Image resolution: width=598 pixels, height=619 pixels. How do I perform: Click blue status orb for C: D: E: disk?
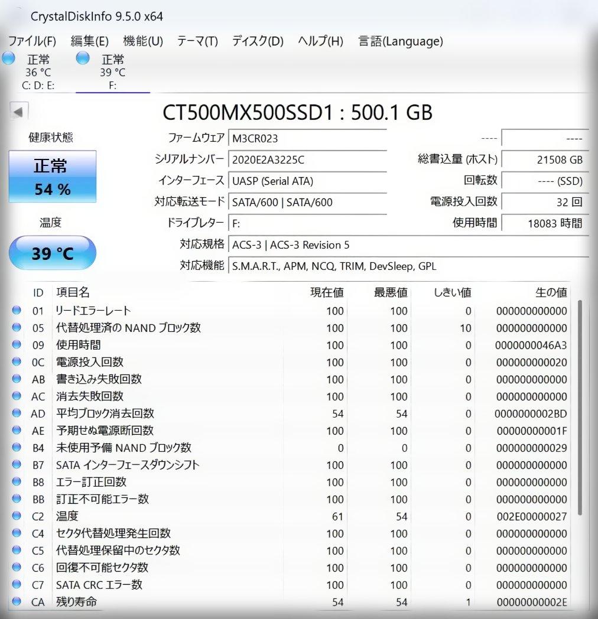9,58
